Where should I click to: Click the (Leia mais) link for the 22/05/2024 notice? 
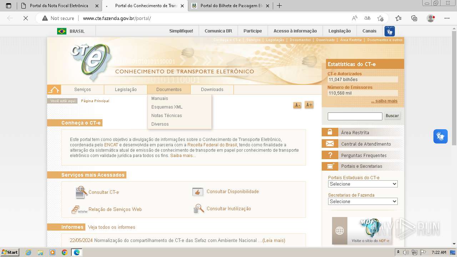274,241
